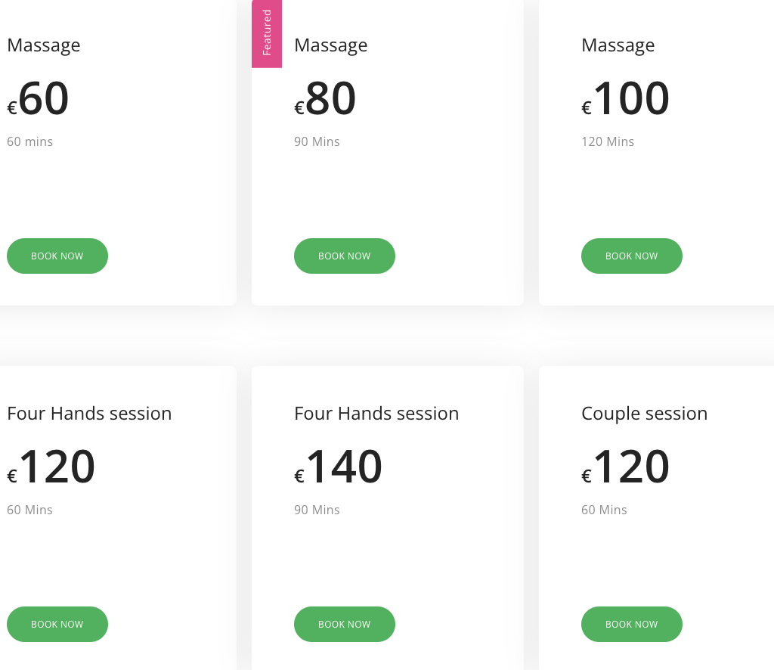The height and width of the screenshot is (670, 774).
Task: Click the €60 price text
Action: pyautogui.click(x=39, y=99)
